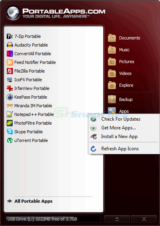Screen dimensions: 160x226
Task: Launch Notepad++ Portable text entry
Action: (x=34, y=114)
